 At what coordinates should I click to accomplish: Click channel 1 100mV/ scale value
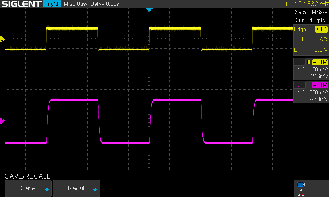[318, 69]
